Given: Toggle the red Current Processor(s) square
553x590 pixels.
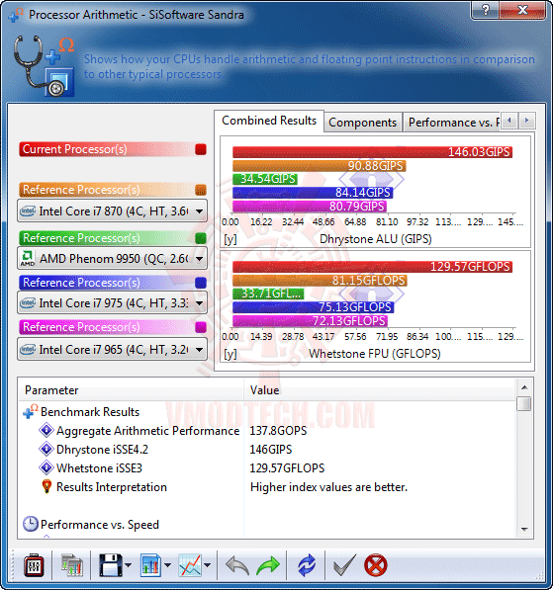Looking at the screenshot, I should tap(201, 149).
